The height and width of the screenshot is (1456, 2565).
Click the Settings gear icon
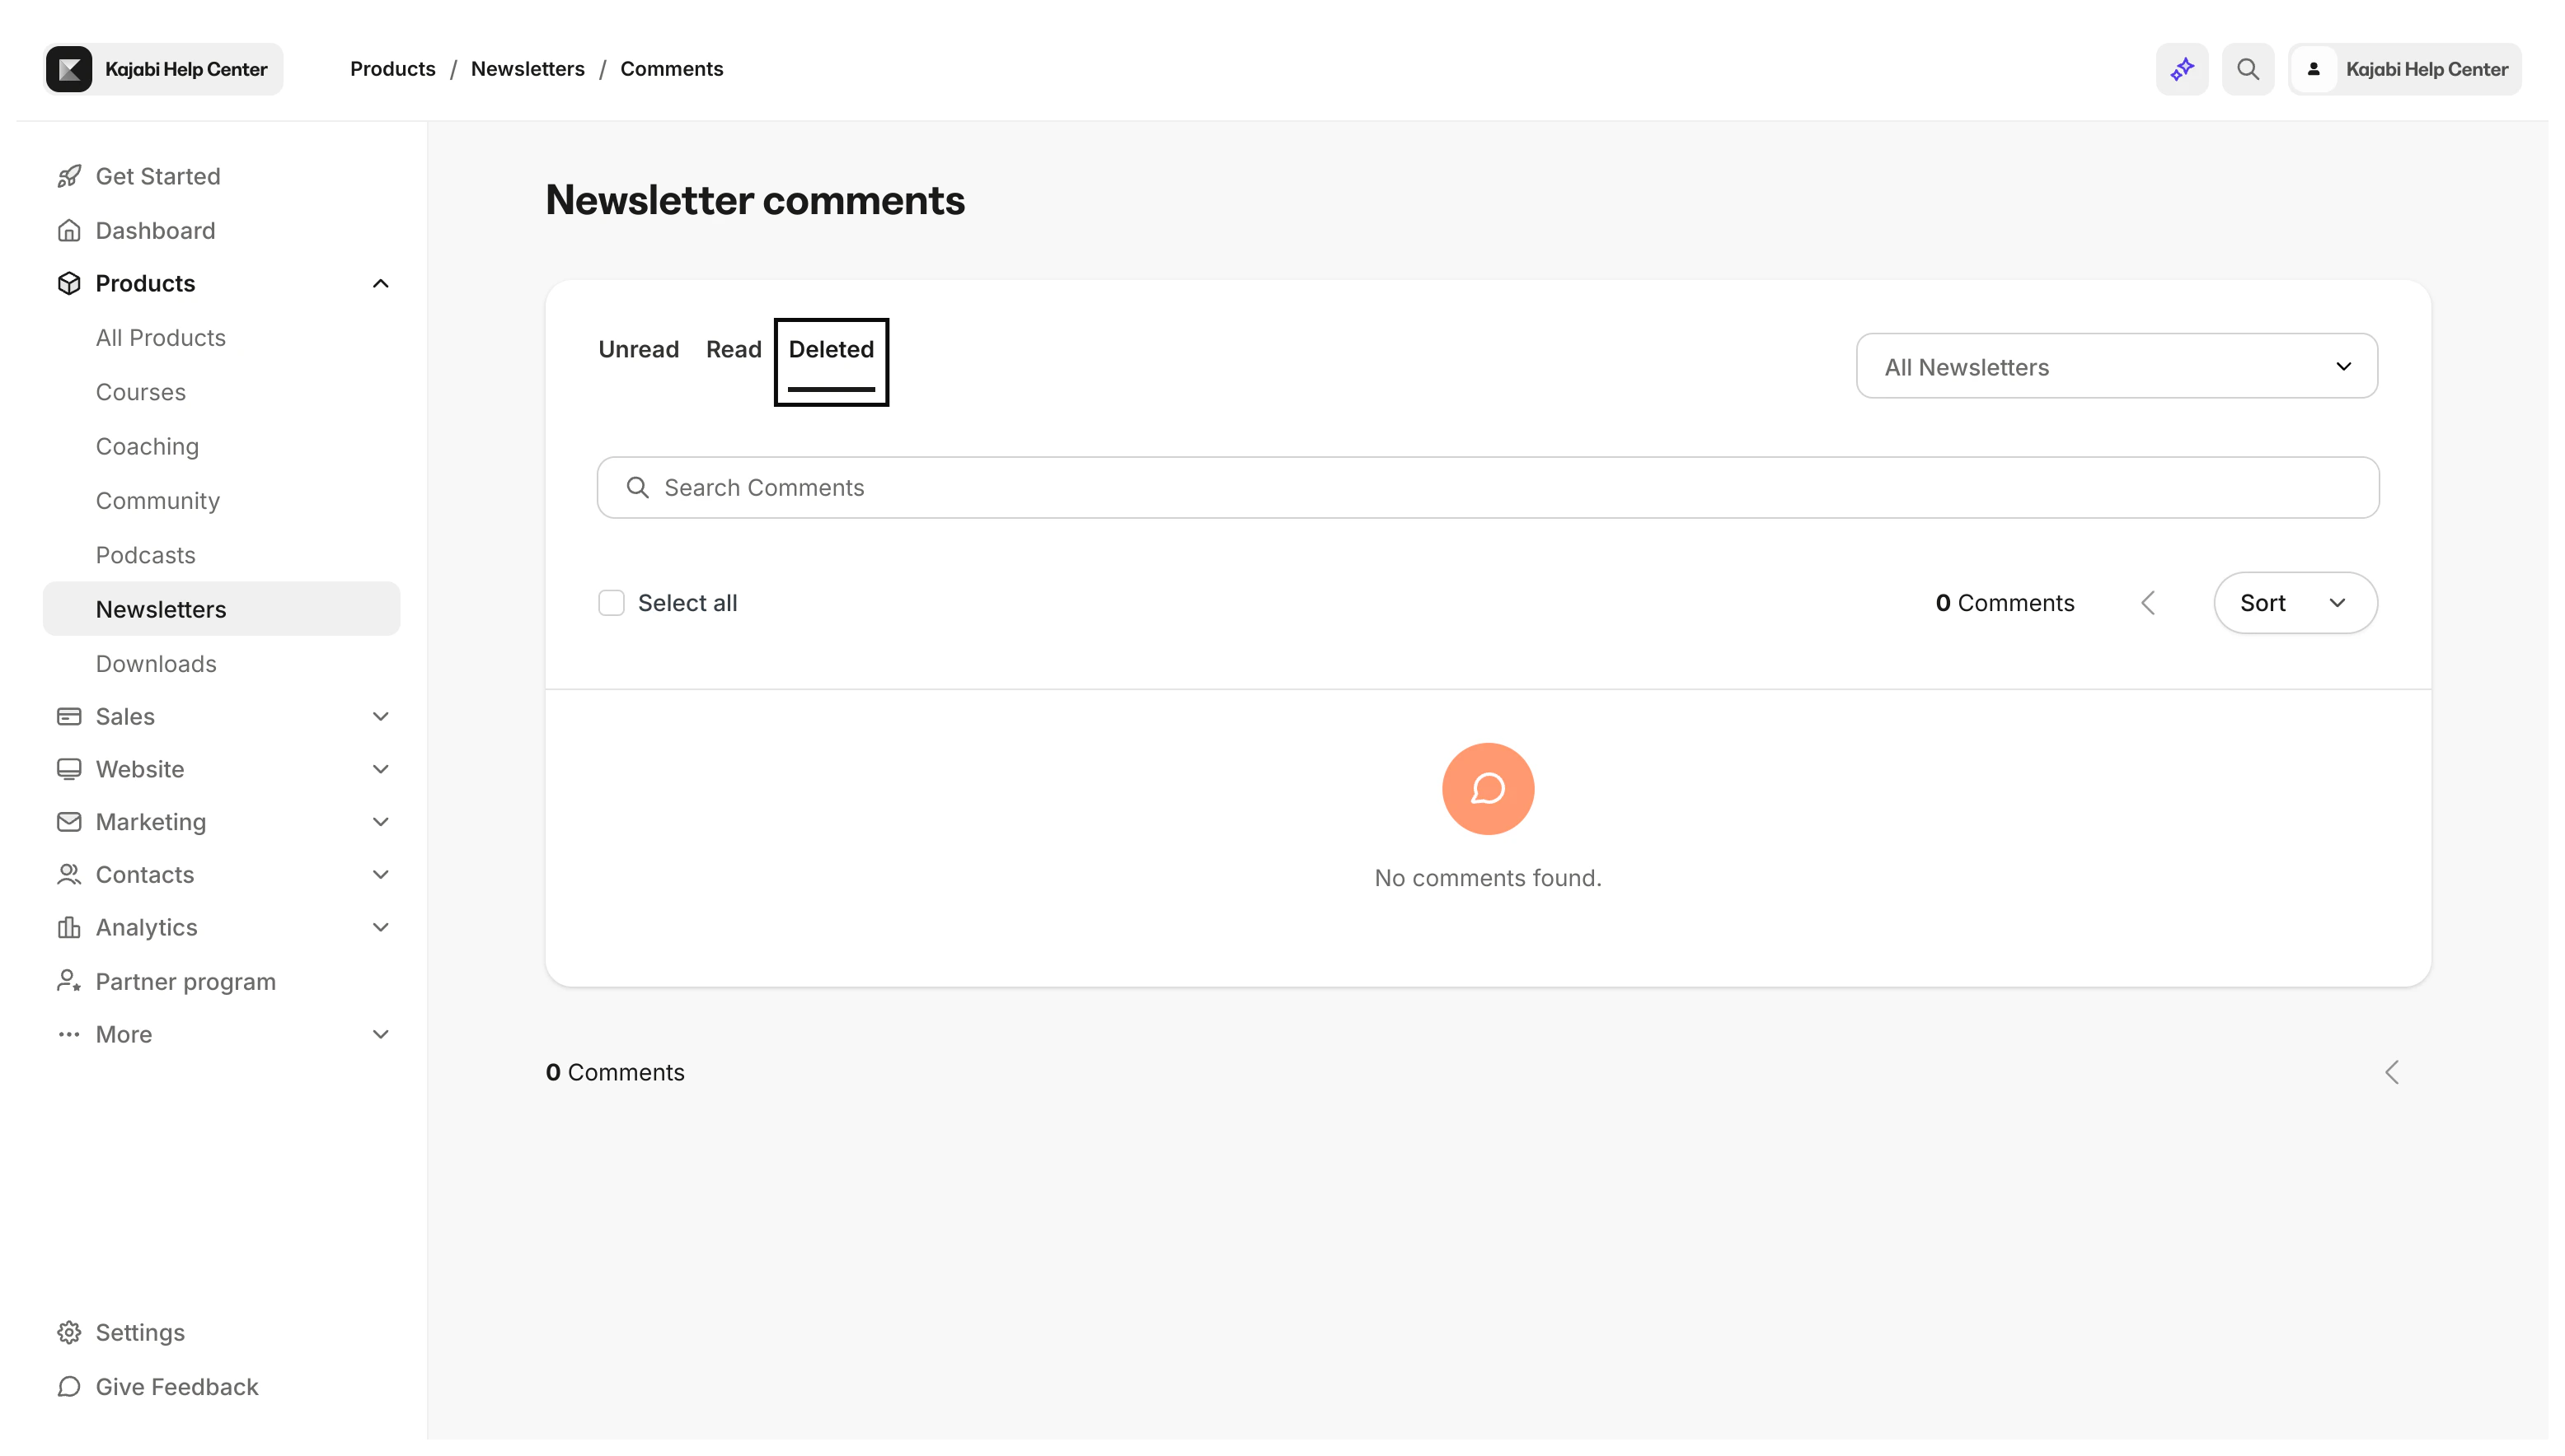coord(68,1331)
